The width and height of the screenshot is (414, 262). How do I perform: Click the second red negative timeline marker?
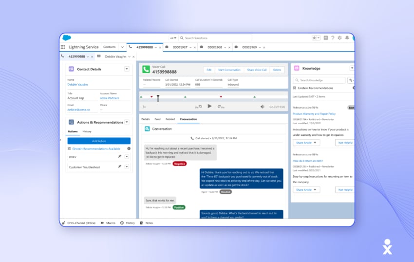[x=221, y=96]
